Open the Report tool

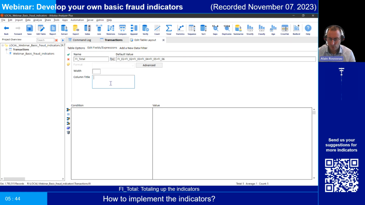53,30
